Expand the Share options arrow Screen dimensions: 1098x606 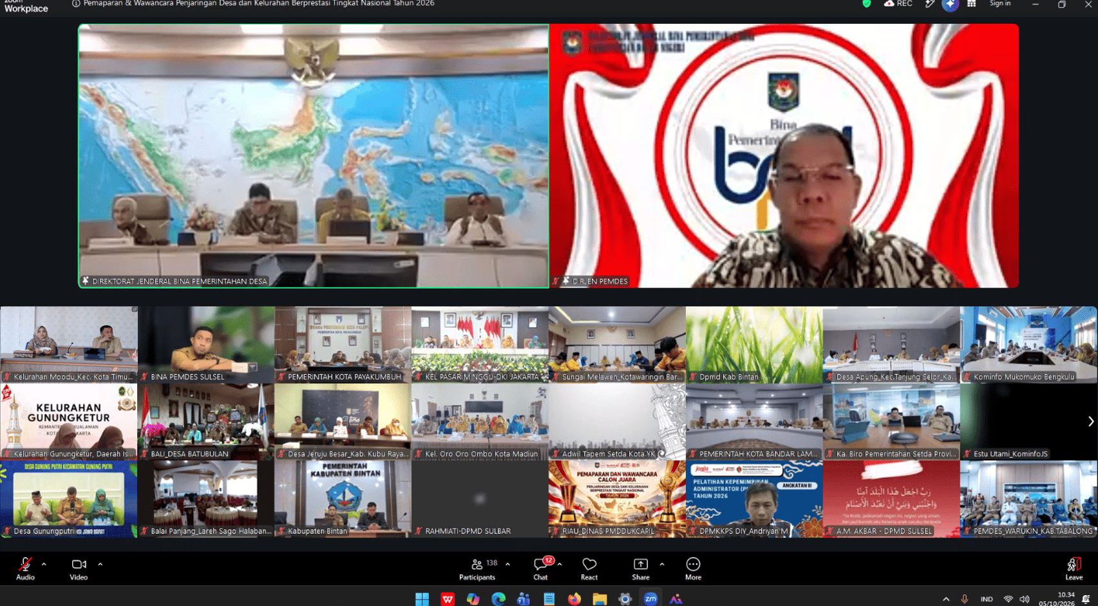point(662,564)
